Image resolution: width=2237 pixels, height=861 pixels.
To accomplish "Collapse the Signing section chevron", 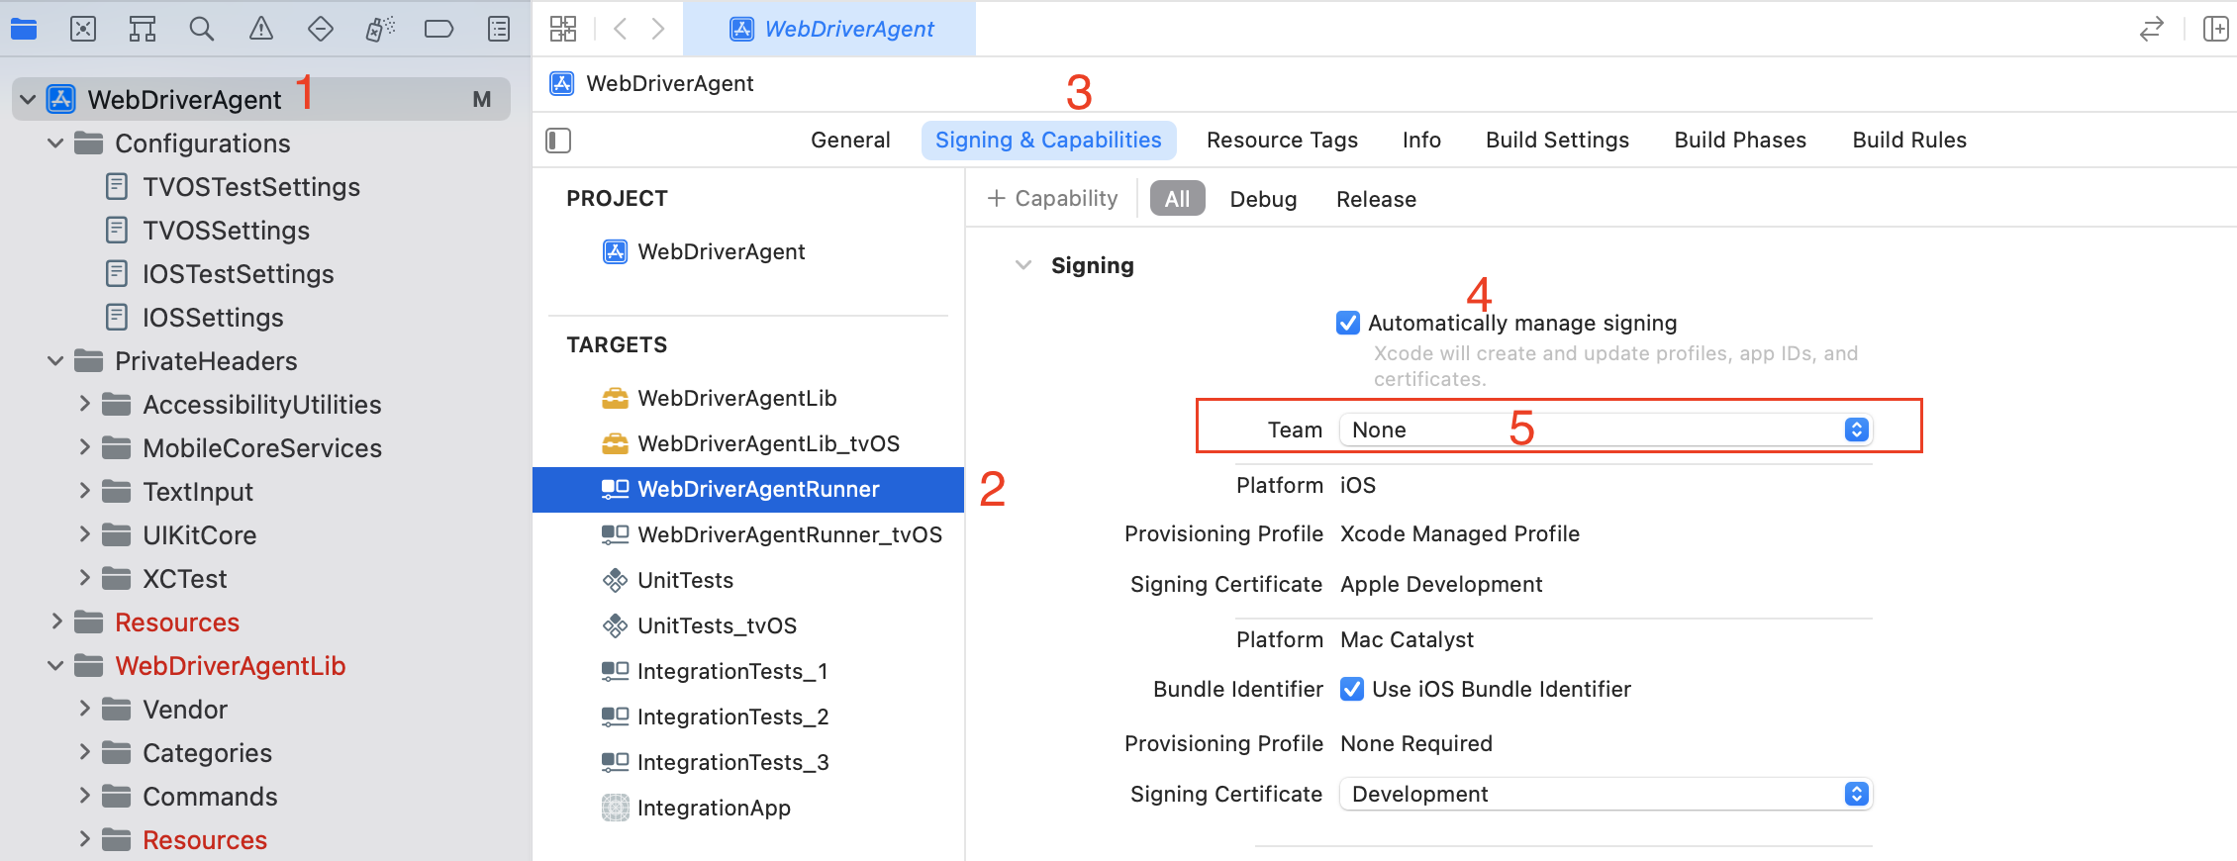I will click(1023, 265).
